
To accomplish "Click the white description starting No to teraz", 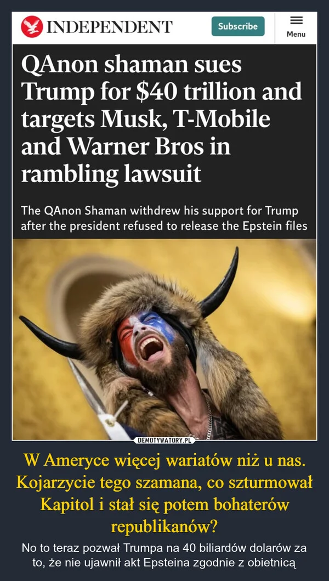I will click(164, 555).
